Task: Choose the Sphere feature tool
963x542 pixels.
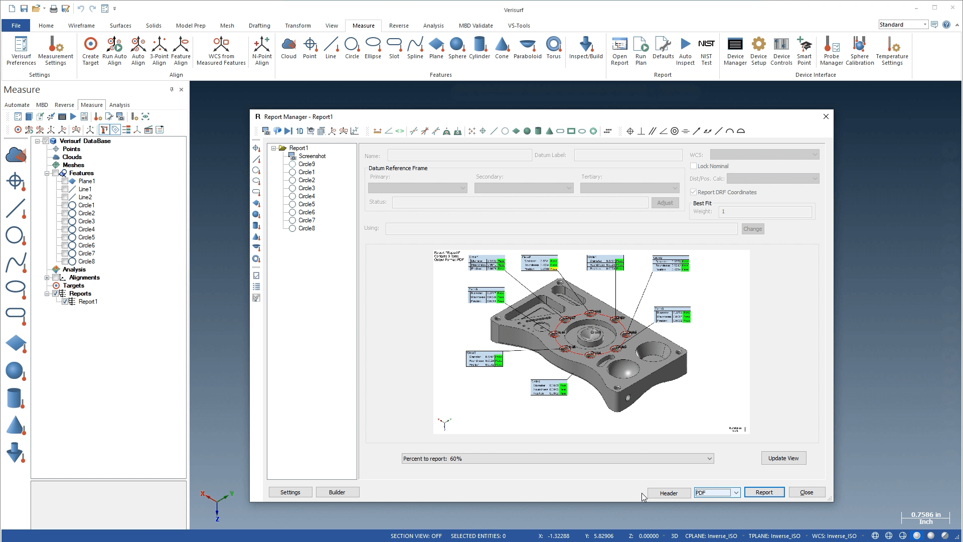Action: coord(457,48)
